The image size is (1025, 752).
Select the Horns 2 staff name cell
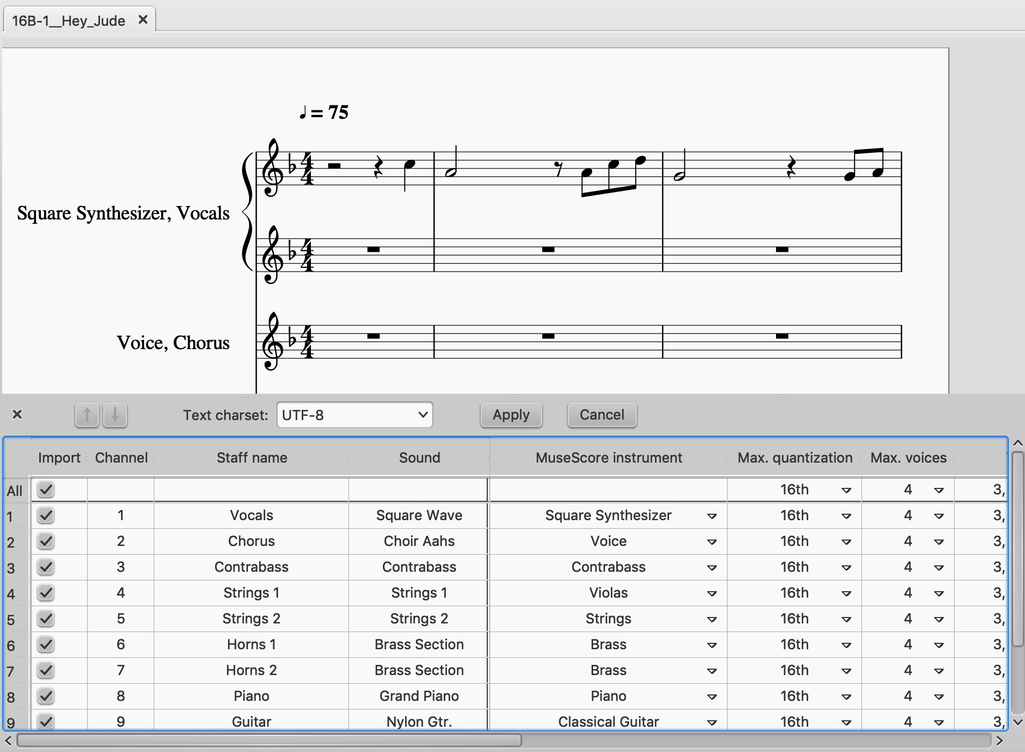(252, 670)
